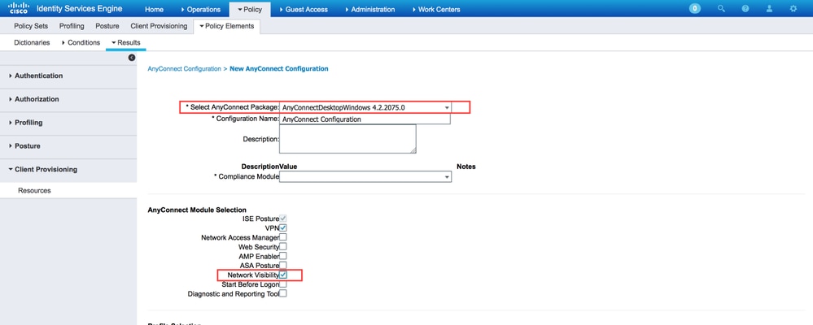Image resolution: width=813 pixels, height=325 pixels.
Task: Open the Dictionaries tab
Action: coord(33,42)
